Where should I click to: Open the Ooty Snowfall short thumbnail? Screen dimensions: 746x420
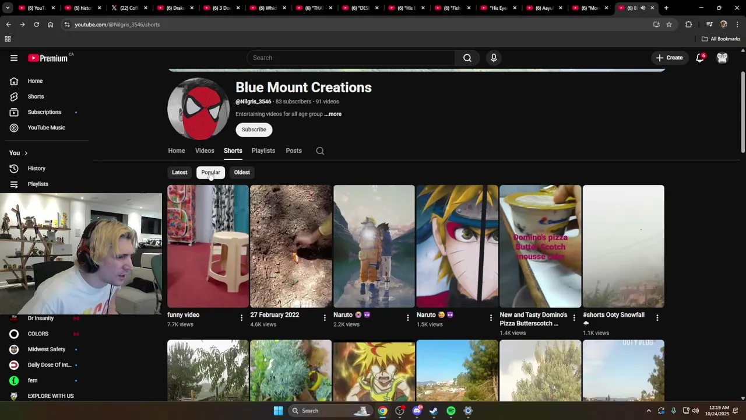pyautogui.click(x=623, y=246)
